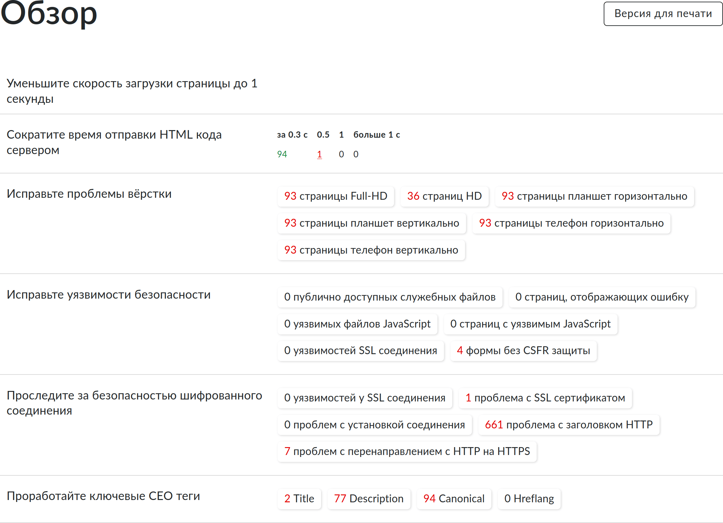Select the "94 Canonical" badge
723x523 pixels.
pos(454,499)
